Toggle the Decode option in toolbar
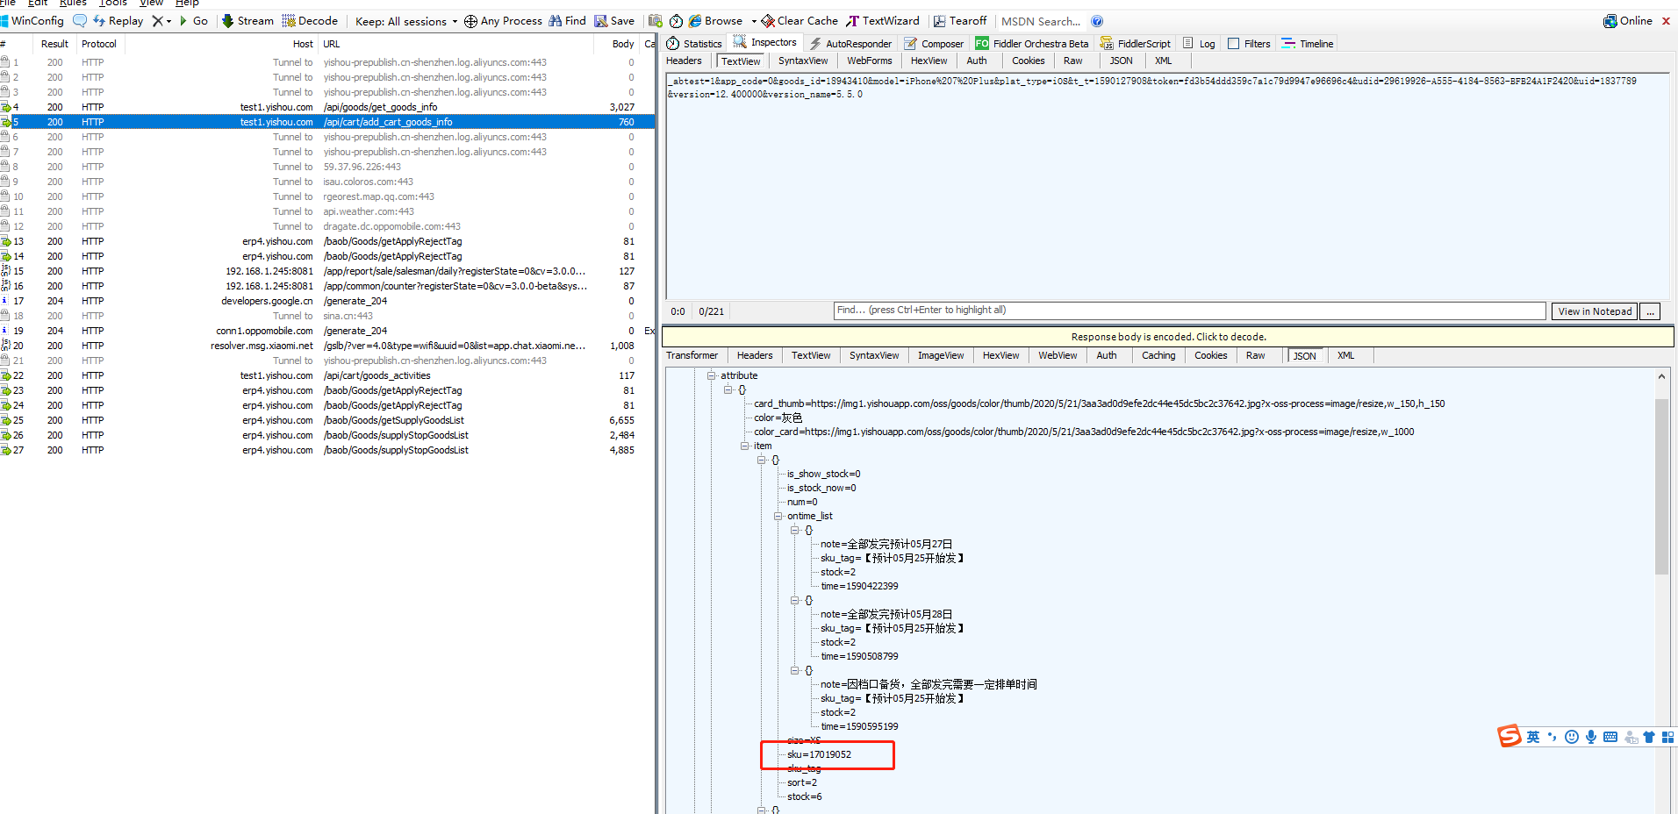1678x814 pixels. pyautogui.click(x=310, y=21)
